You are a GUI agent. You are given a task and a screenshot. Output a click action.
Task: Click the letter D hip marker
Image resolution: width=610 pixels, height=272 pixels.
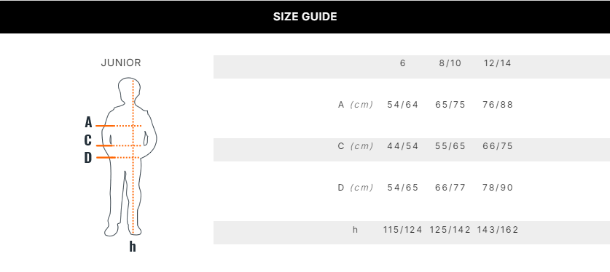pyautogui.click(x=88, y=158)
